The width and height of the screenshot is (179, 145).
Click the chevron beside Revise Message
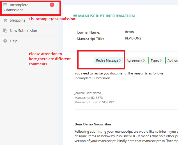(x=120, y=60)
